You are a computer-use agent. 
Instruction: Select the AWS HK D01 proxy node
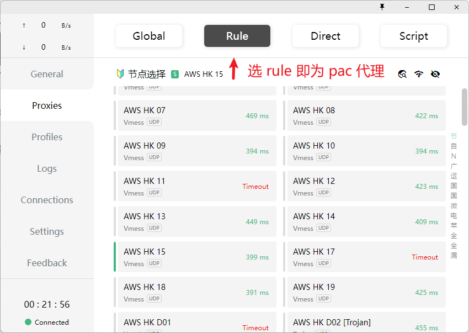(x=197, y=323)
